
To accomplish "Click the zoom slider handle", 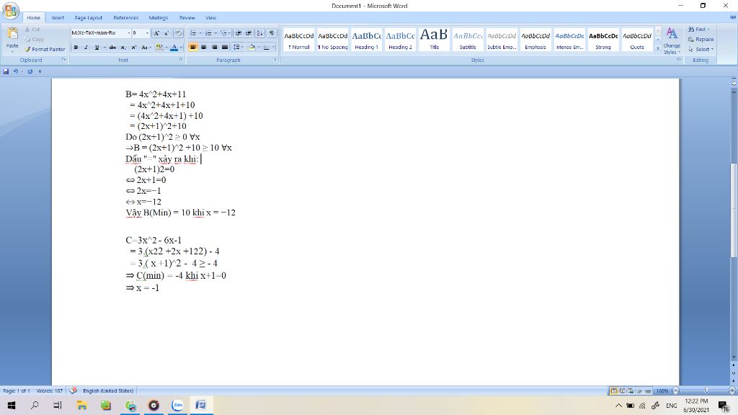I will pos(706,391).
